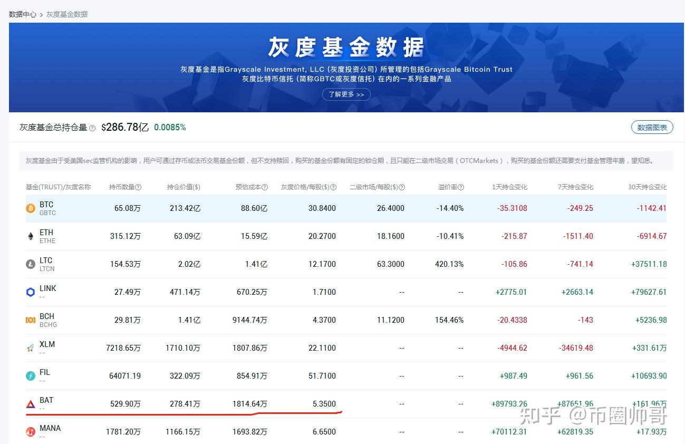Click the BCHG ticker label
This screenshot has width=685, height=444.
click(x=48, y=325)
